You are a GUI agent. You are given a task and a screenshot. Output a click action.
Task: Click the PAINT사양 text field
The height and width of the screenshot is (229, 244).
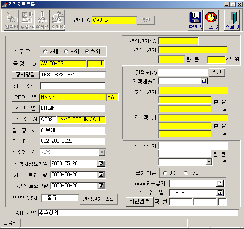[138, 213]
